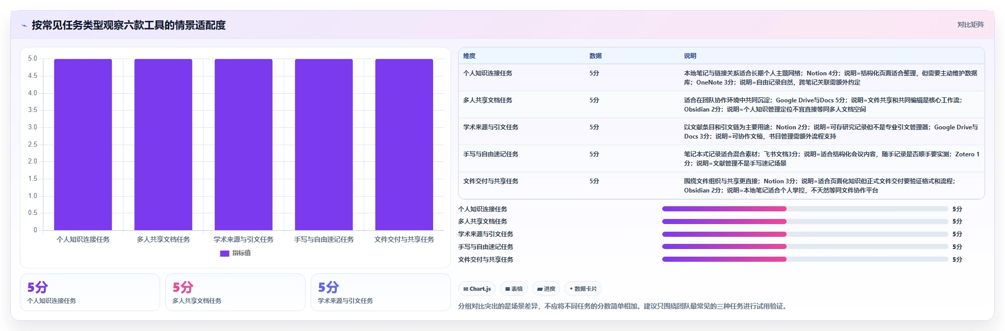Click the chart bar for 文件交付与共享任务

point(404,145)
